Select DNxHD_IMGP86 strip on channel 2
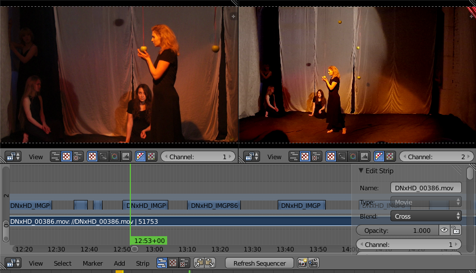 (214, 206)
